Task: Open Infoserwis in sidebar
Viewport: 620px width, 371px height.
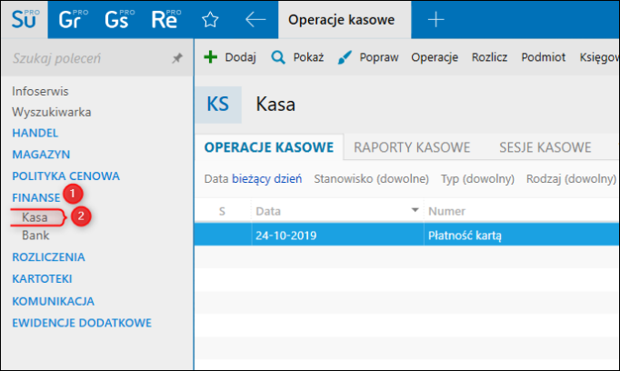Action: click(40, 91)
